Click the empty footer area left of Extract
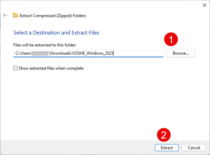 [75, 148]
